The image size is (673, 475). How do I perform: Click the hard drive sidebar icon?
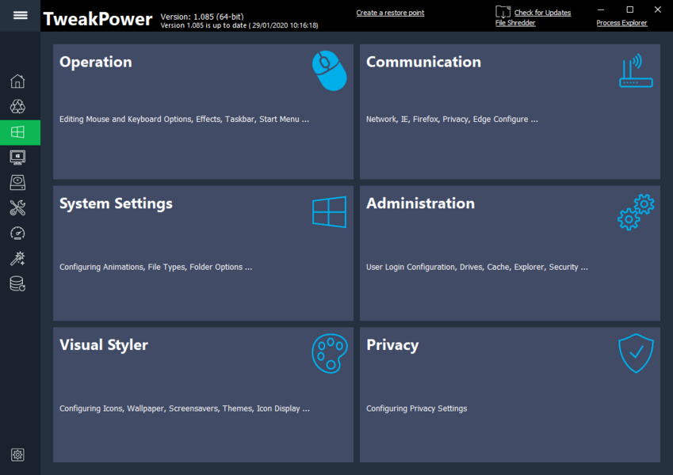[17, 183]
